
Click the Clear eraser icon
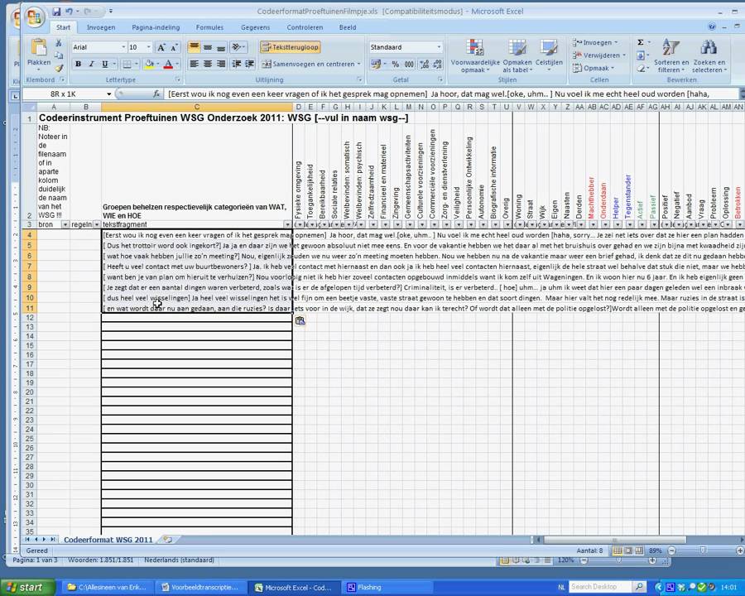tap(641, 69)
